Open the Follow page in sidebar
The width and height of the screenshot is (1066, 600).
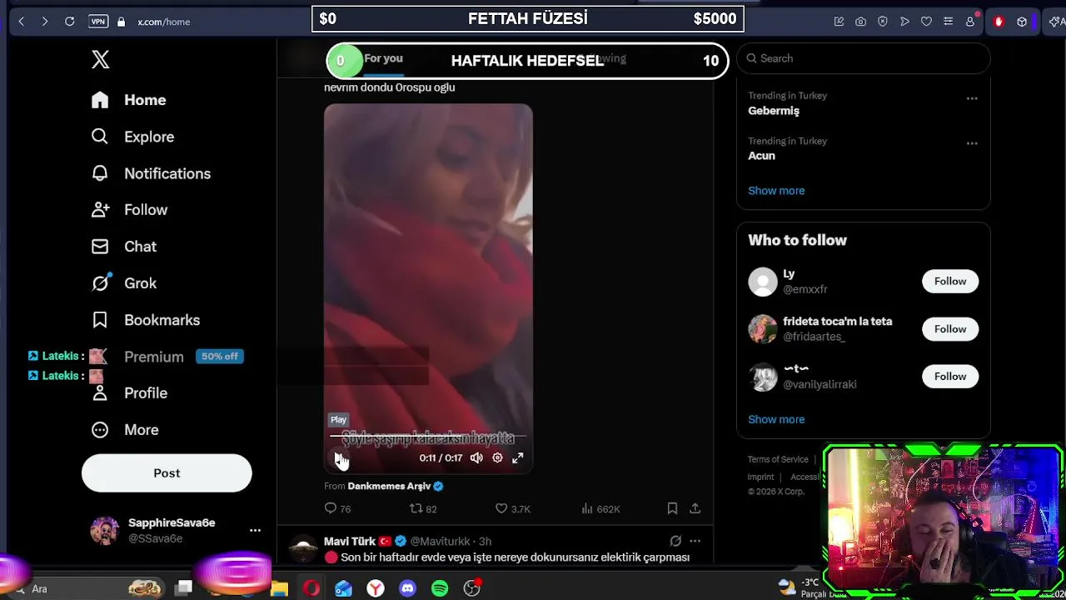129,210
